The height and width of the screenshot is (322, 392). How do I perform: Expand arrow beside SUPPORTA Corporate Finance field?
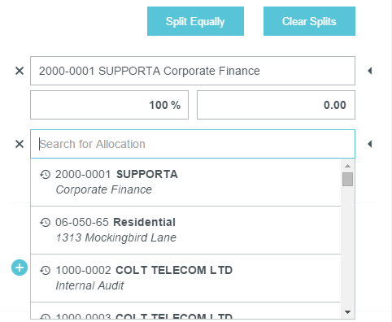point(370,71)
